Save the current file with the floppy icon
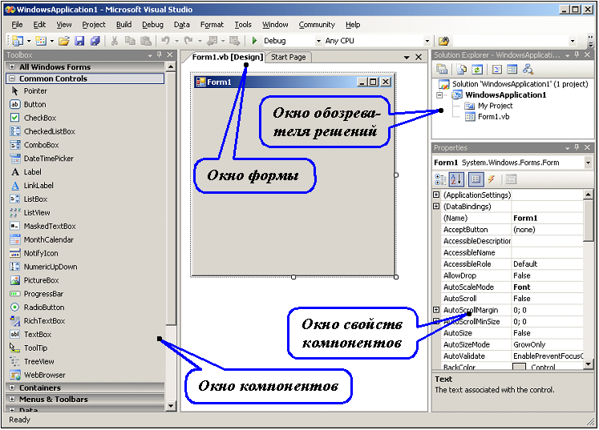 (x=79, y=41)
